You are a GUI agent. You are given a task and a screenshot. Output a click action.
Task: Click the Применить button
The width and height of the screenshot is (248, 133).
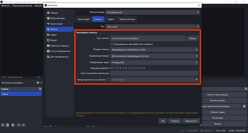coord(191,121)
